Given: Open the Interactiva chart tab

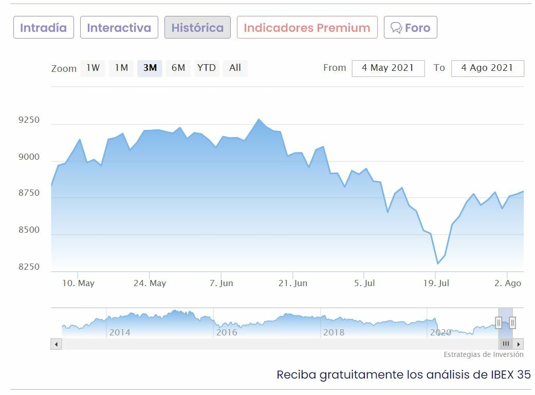Looking at the screenshot, I should (x=119, y=28).
